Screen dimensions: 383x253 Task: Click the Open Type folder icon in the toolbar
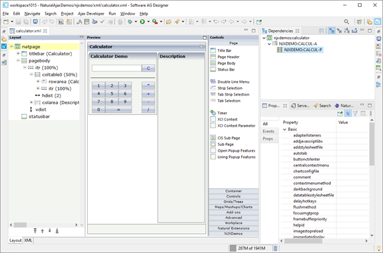pyautogui.click(x=169, y=22)
